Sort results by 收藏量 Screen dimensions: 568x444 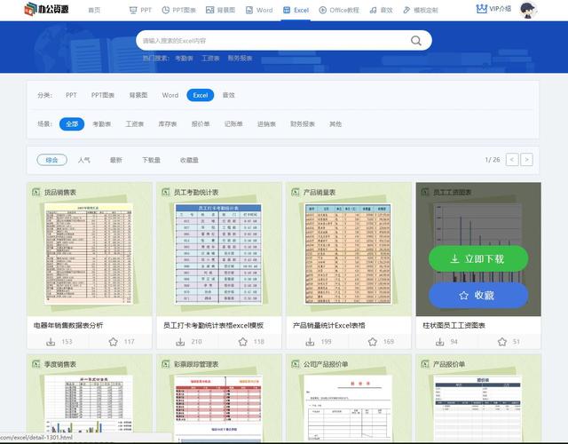[189, 160]
